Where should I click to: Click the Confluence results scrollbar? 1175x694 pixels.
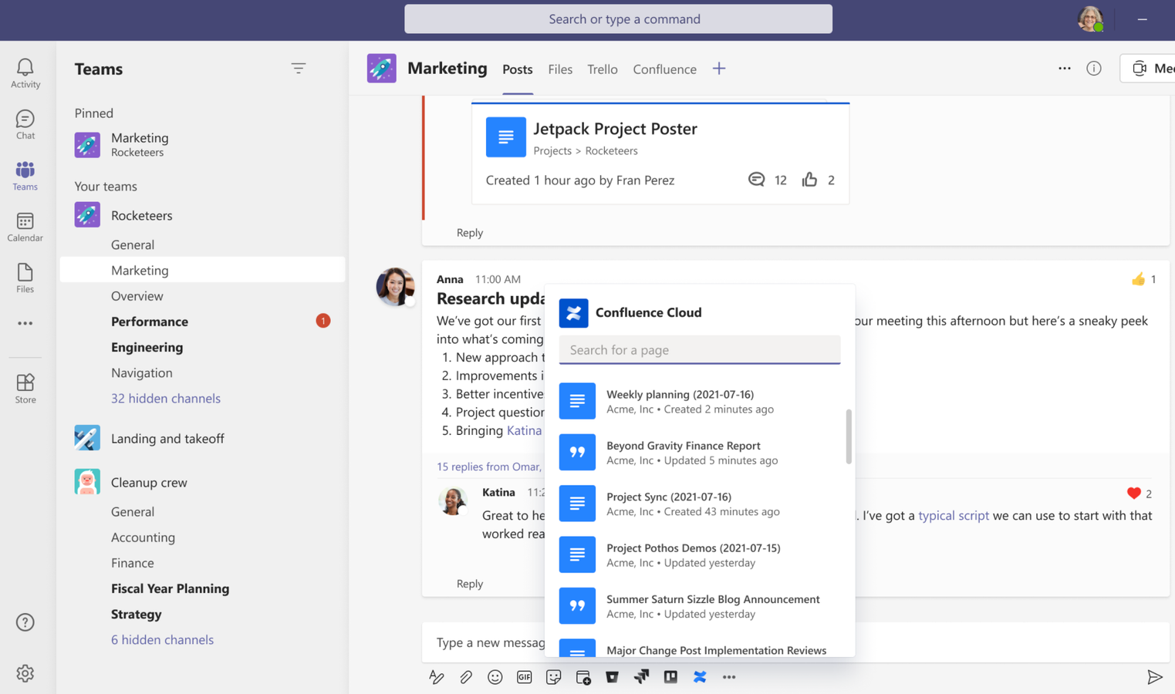coord(849,436)
